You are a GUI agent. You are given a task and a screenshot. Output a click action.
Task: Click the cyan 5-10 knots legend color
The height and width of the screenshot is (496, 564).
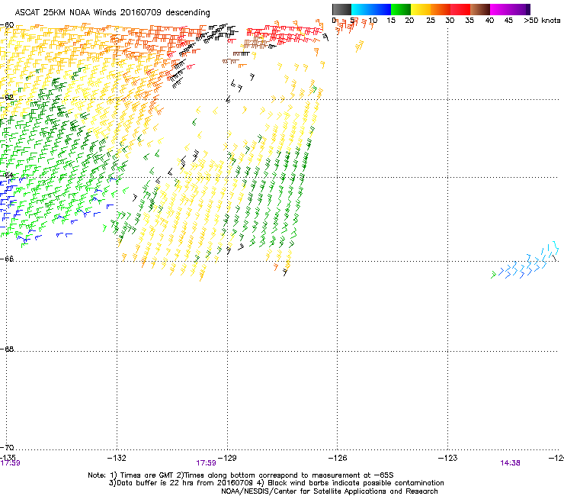point(361,9)
